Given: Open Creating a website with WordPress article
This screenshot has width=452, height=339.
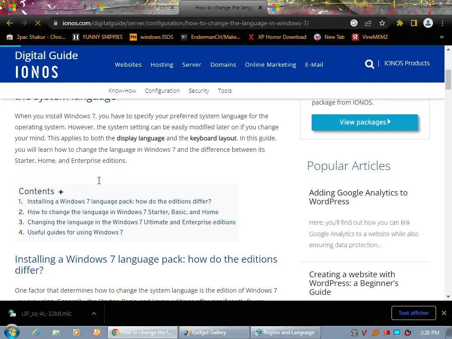Looking at the screenshot, I should [354, 283].
